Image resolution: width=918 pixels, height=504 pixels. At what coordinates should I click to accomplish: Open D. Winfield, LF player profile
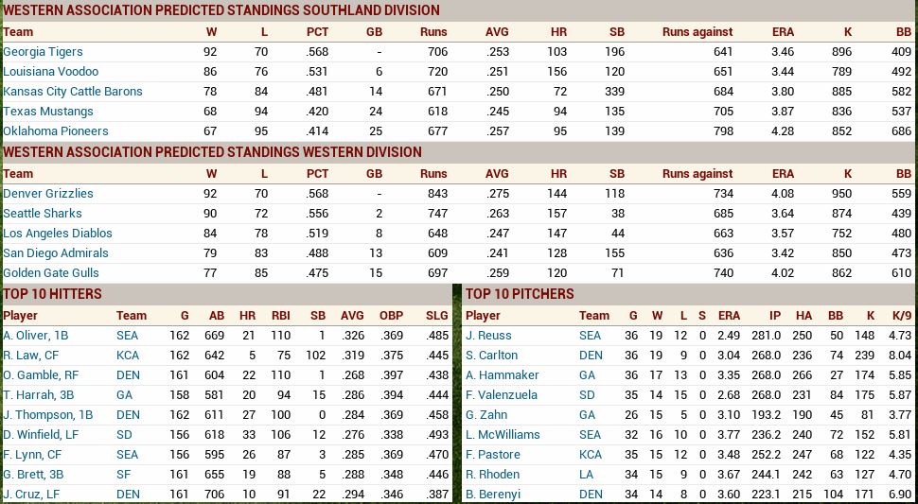pos(41,435)
